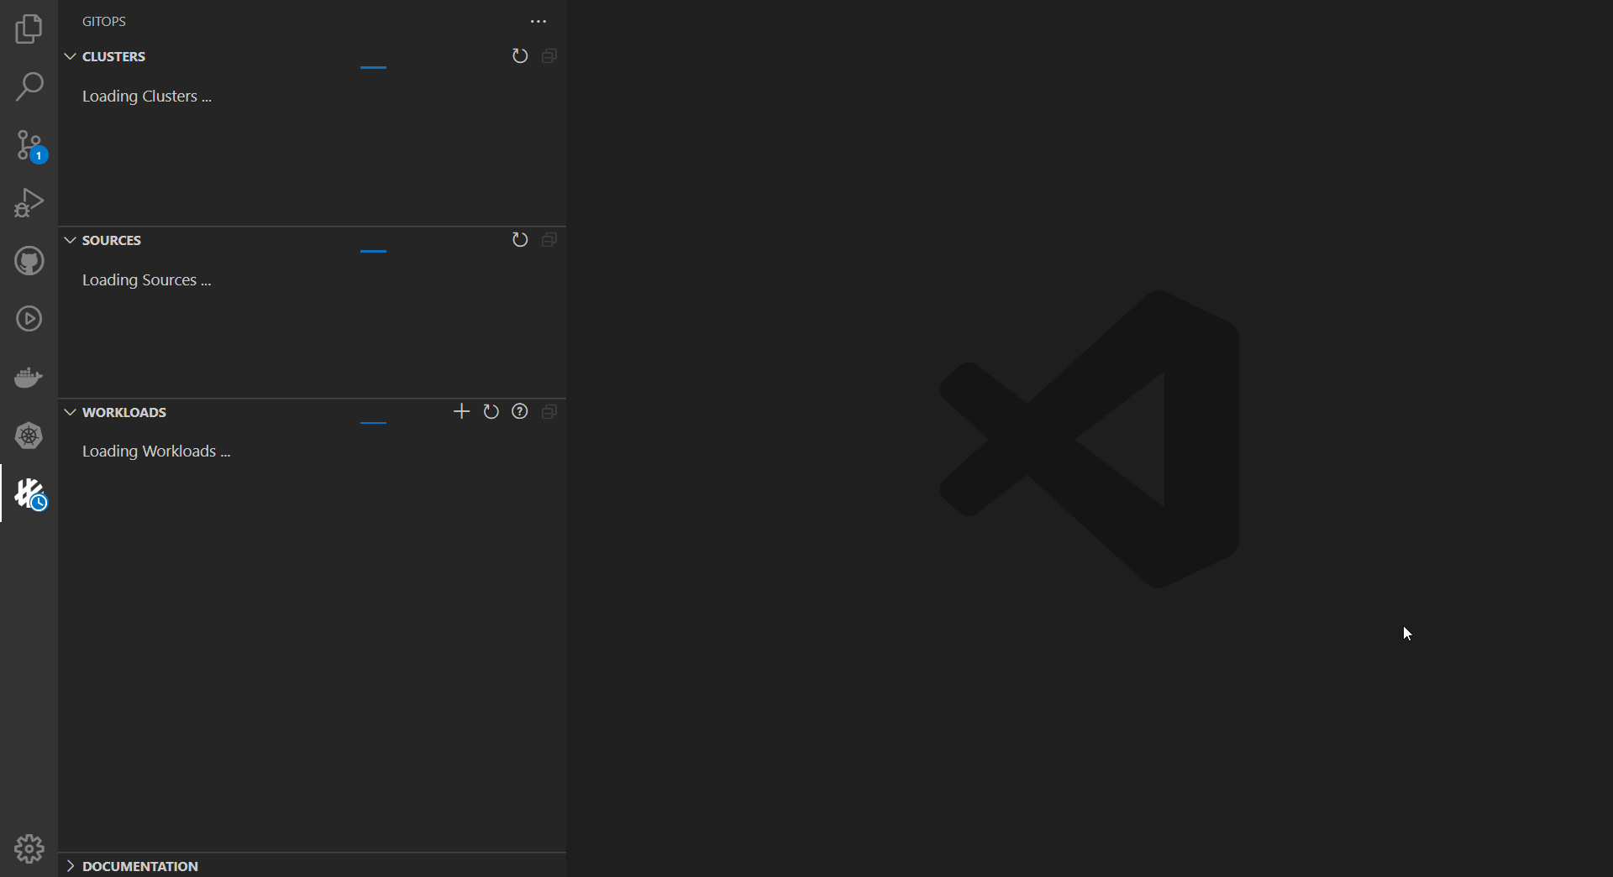Select the 'Loading Workloads ...' row
The image size is (1613, 877).
312,452
